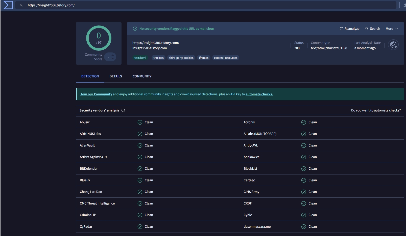The image size is (406, 236).
Task: Click the Security vendors' analysis heading
Action: click(x=99, y=110)
